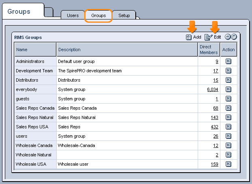Image resolution: width=252 pixels, height=184 pixels.
Task: Click the Direct Members column header
Action: tap(209, 50)
